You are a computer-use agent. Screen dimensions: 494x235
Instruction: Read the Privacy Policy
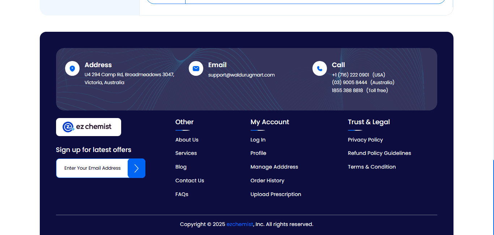[x=365, y=140]
